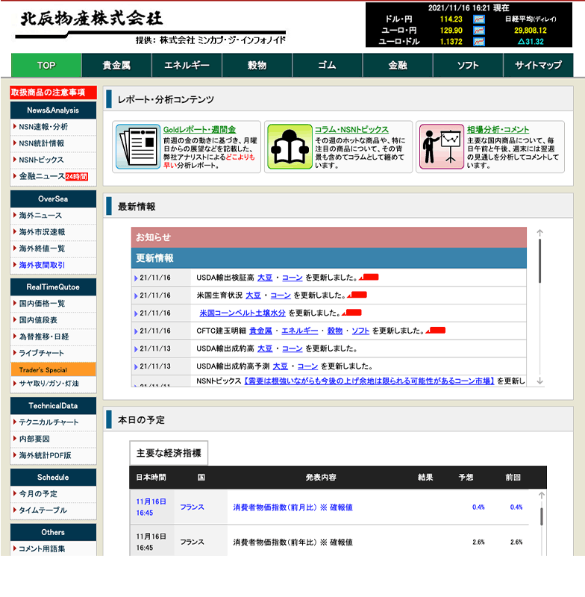585x597 pixels.
Task: Click the 取扱商品の注意事項 red button
Action: [x=53, y=93]
